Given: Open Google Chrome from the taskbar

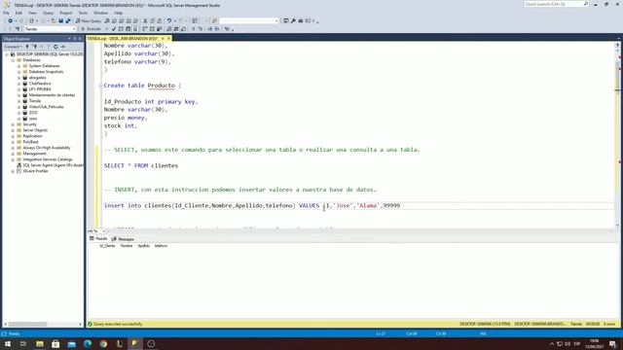Looking at the screenshot, I should pos(103,343).
